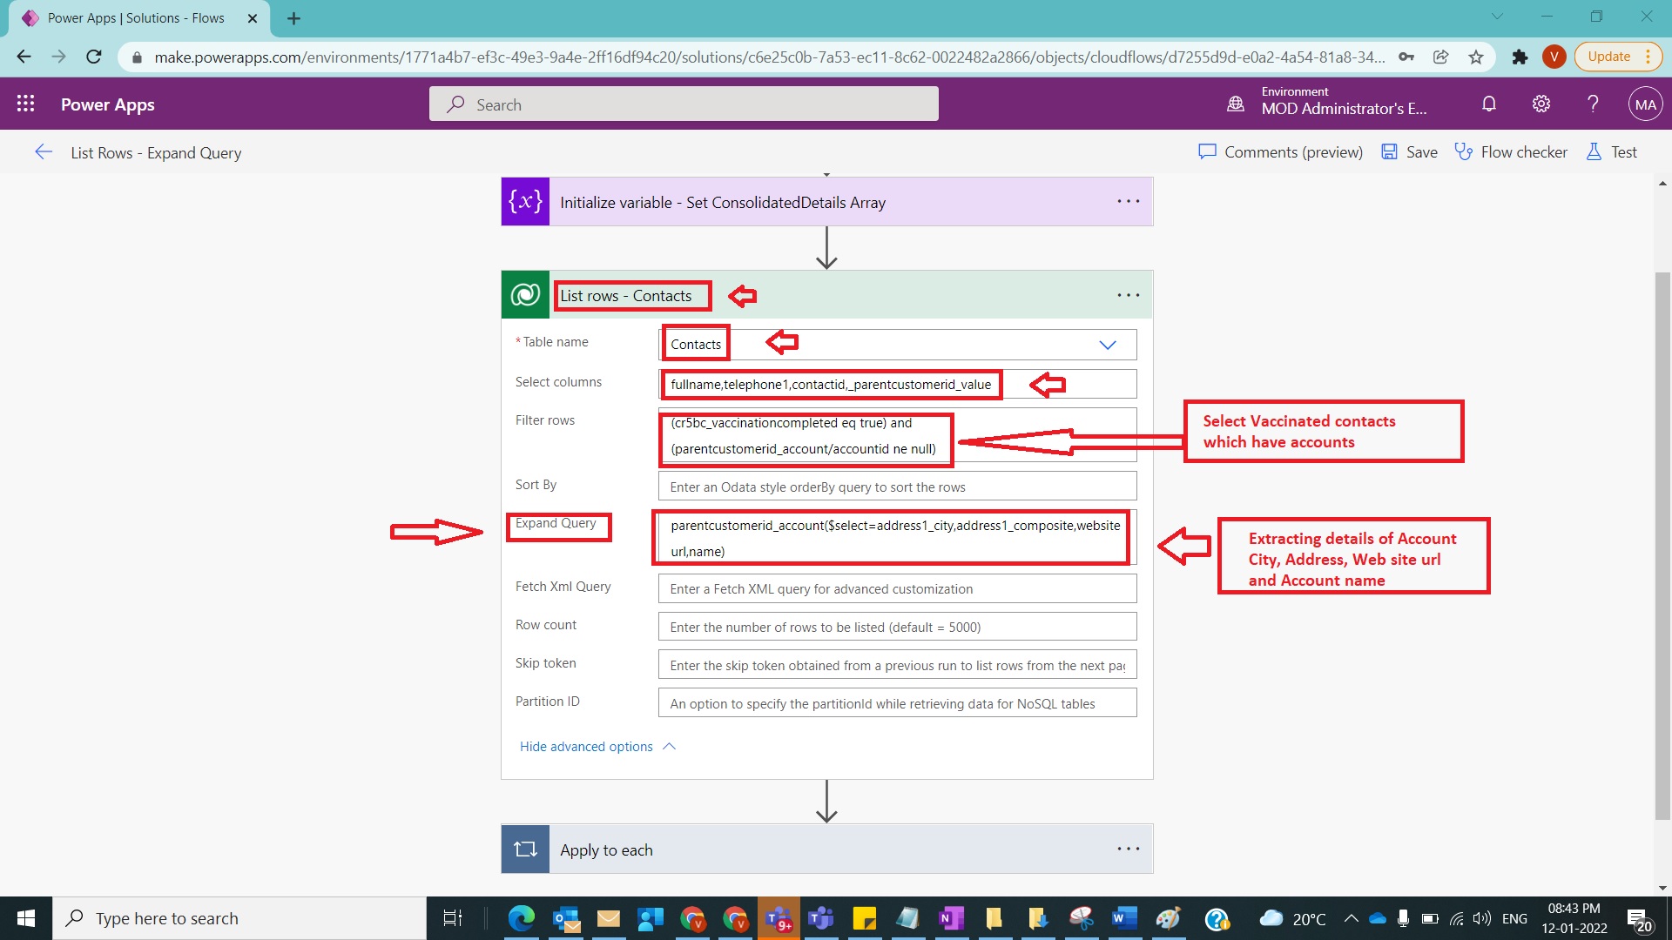Image resolution: width=1672 pixels, height=940 pixels.
Task: Click the Dataverse icon on List rows - Contacts
Action: coord(525,295)
